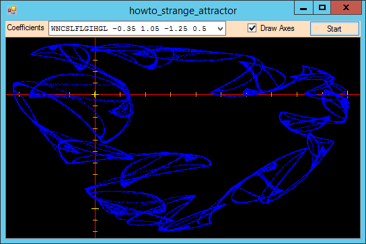Click the Draw Axes label text
Screen dimensions: 366x244
point(277,28)
